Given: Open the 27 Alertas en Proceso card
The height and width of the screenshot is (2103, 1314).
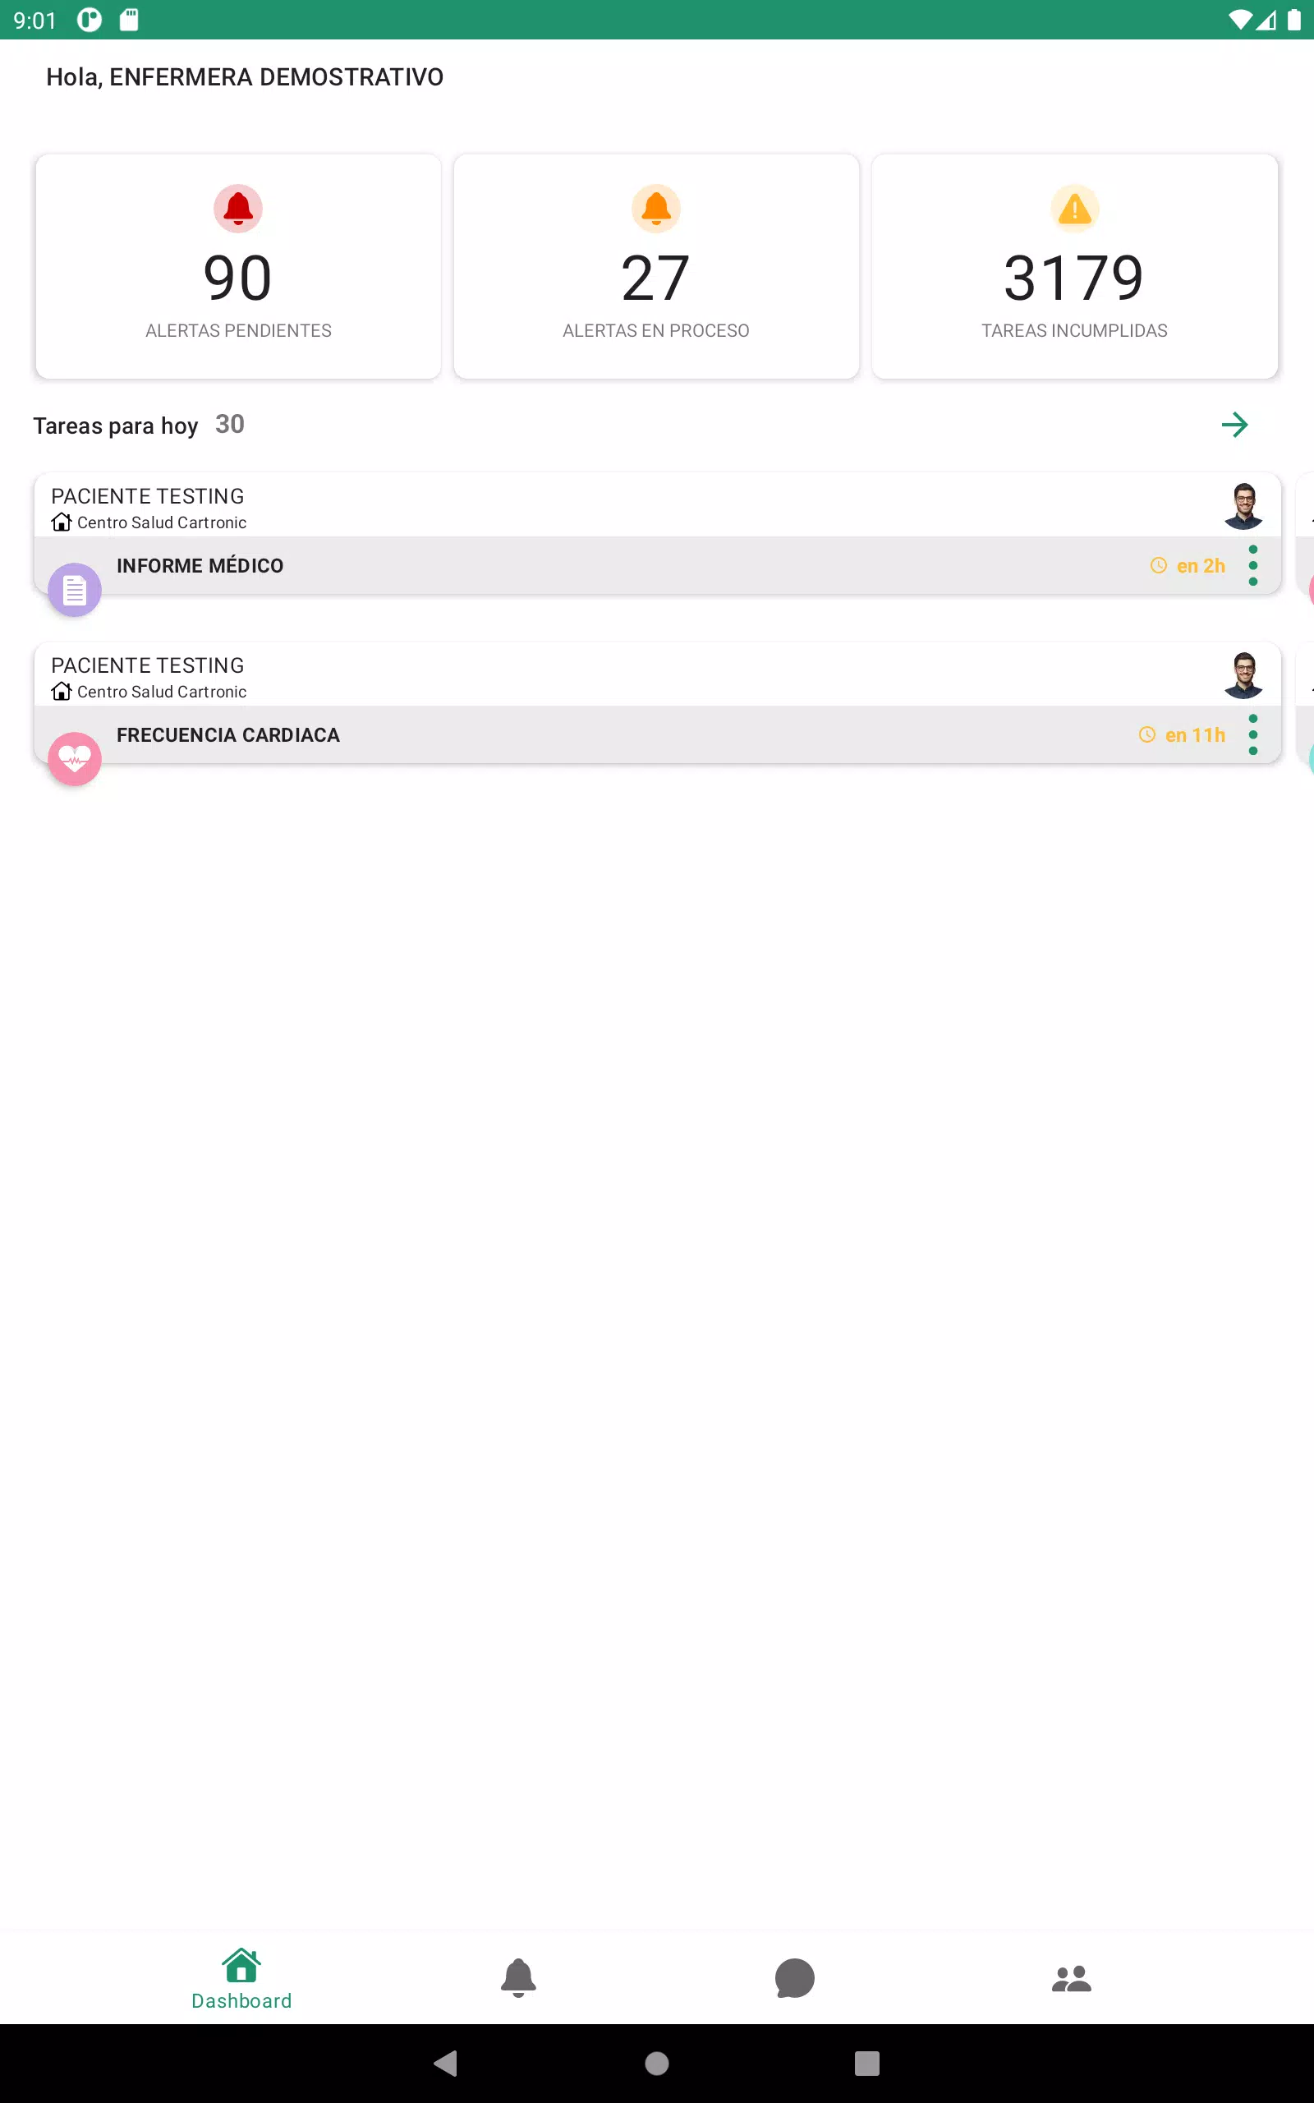Looking at the screenshot, I should tap(656, 267).
